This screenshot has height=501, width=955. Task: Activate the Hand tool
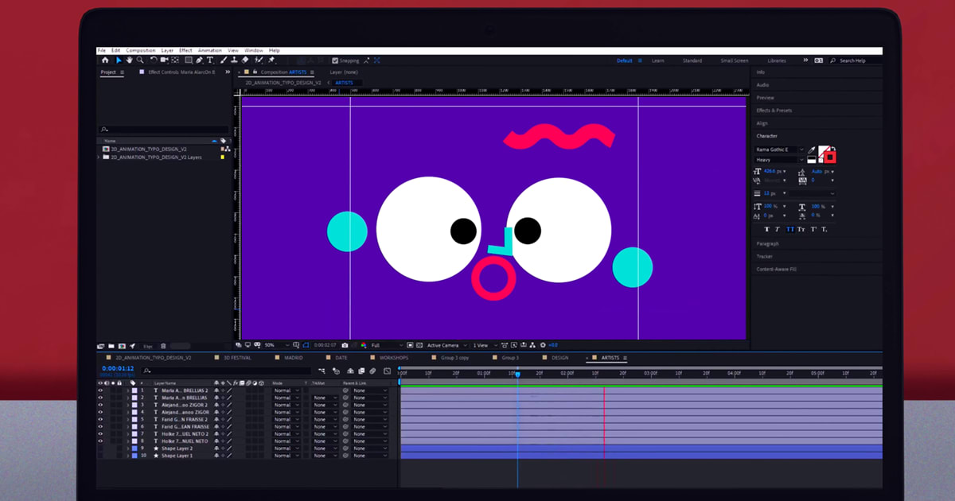[x=131, y=60]
